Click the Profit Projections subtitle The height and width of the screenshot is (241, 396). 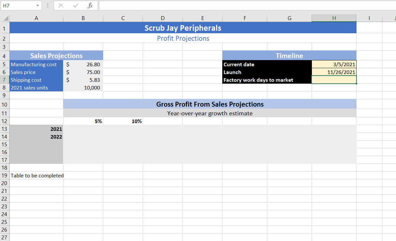183,38
